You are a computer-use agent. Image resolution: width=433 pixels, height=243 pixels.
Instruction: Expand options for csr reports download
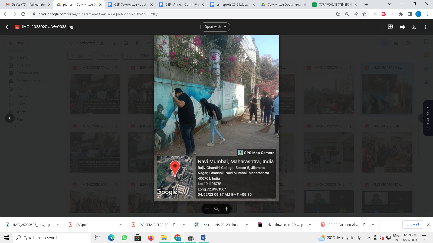(x=247, y=225)
